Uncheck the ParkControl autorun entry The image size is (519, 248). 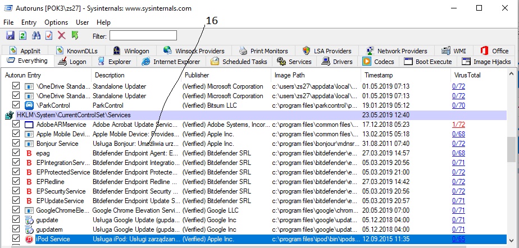click(16, 105)
